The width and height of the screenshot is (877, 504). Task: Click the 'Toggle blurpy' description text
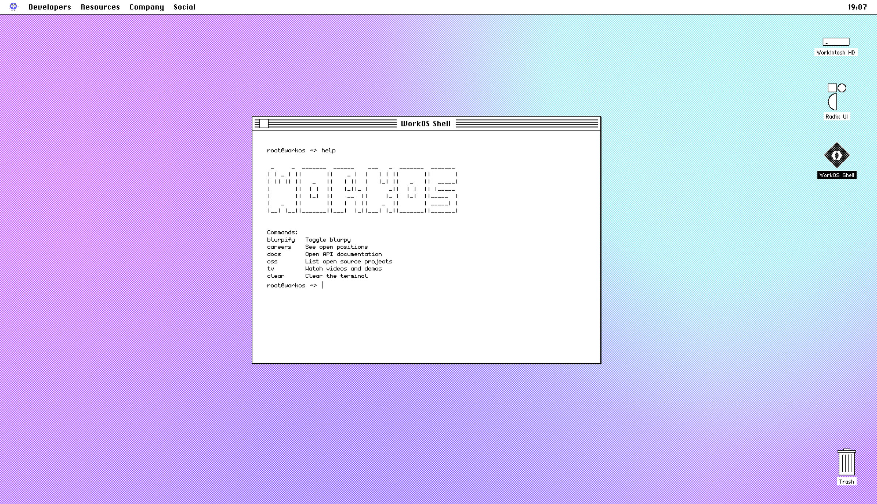(328, 240)
